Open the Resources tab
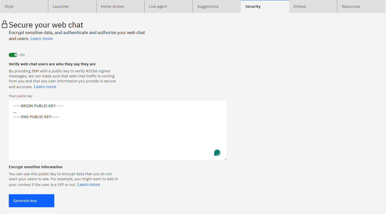This screenshot has height=214, width=386. tap(361, 7)
